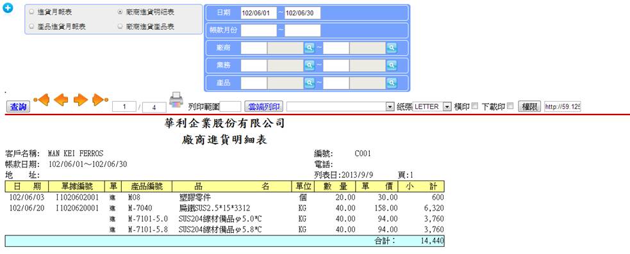The image size is (630, 254).
Task: Jump to last page arrow
Action: pos(100,99)
